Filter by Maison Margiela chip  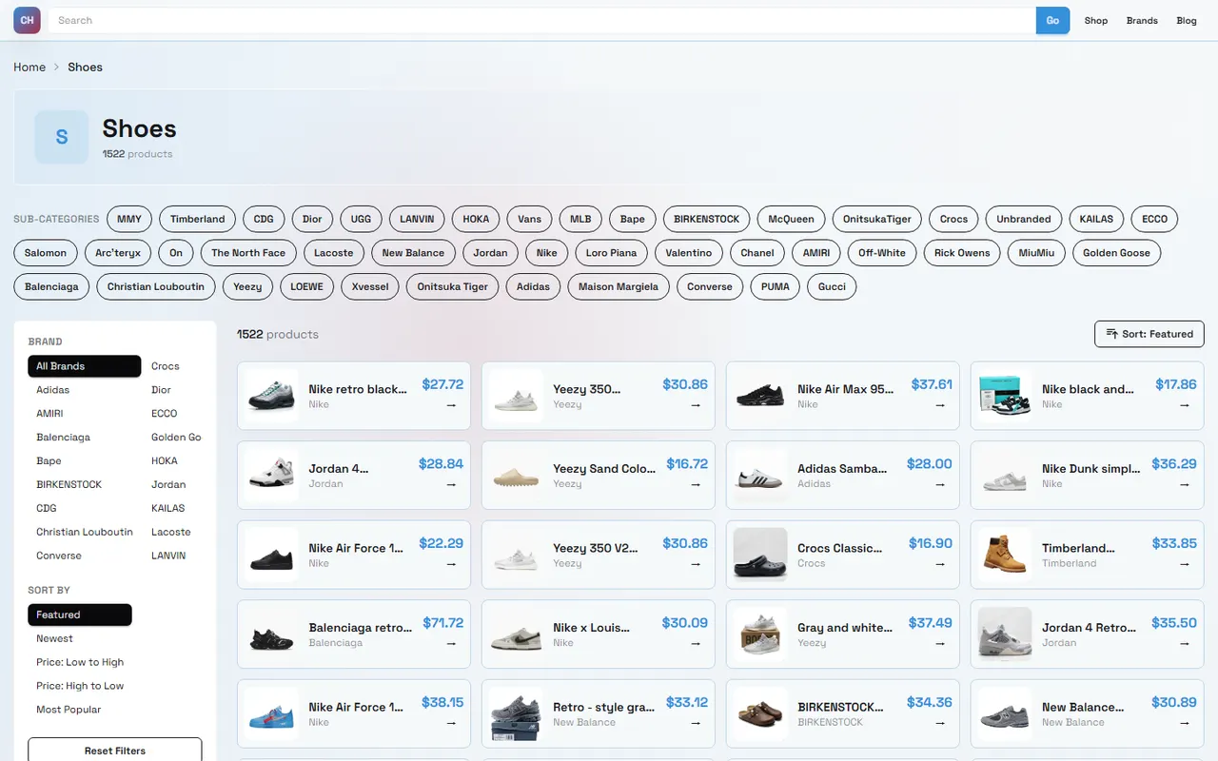tap(619, 286)
